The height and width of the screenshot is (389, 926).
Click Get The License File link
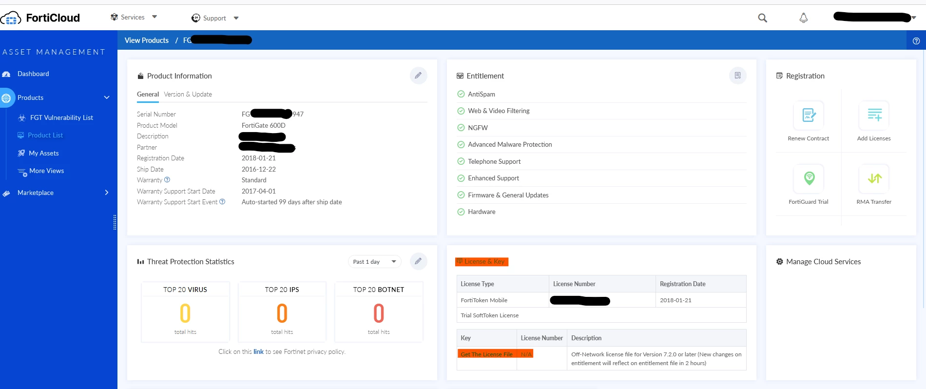[x=486, y=354]
